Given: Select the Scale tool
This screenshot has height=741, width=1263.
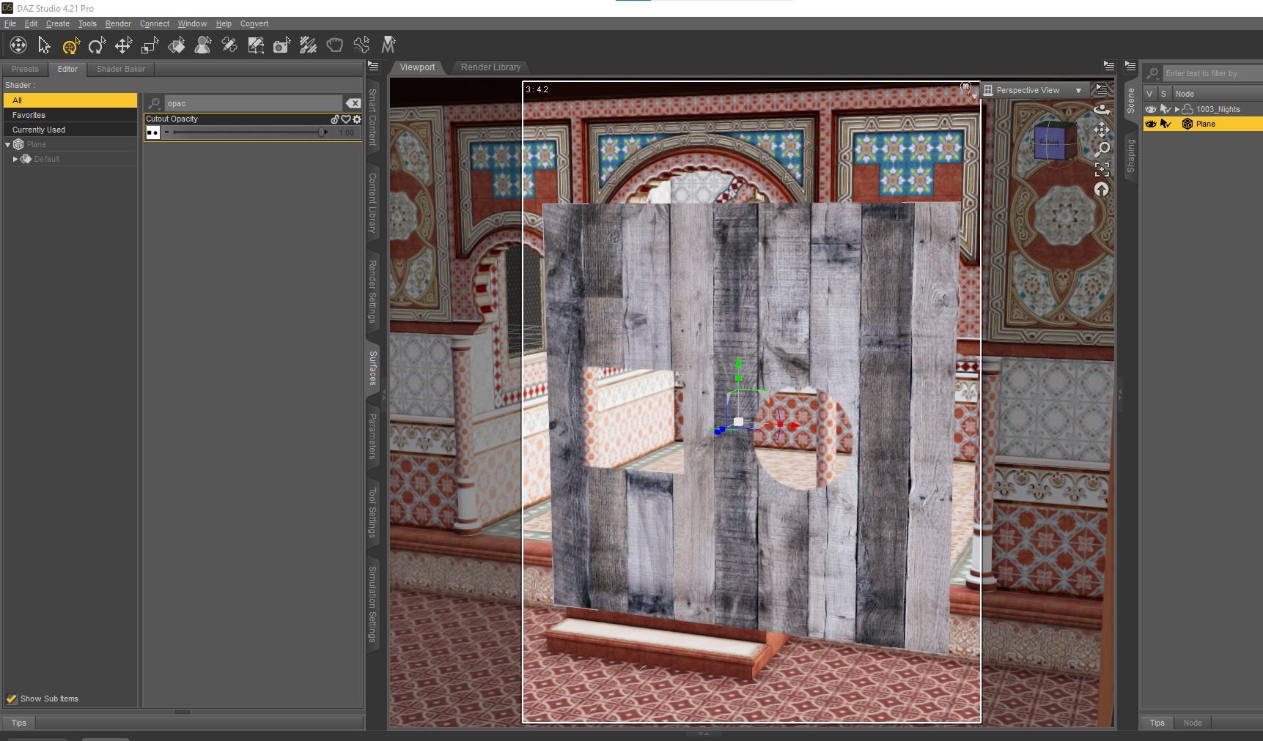Looking at the screenshot, I should (x=149, y=45).
